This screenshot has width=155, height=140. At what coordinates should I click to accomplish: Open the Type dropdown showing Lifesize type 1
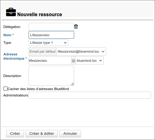[x=48, y=43]
